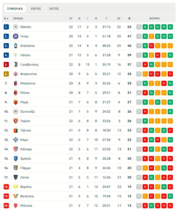Switch to the ΕΚΤΟΣ tab
This screenshot has height=209, width=176.
coord(54,9)
